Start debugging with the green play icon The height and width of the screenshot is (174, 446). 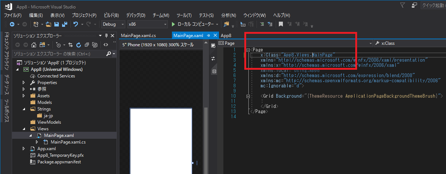[x=174, y=24]
